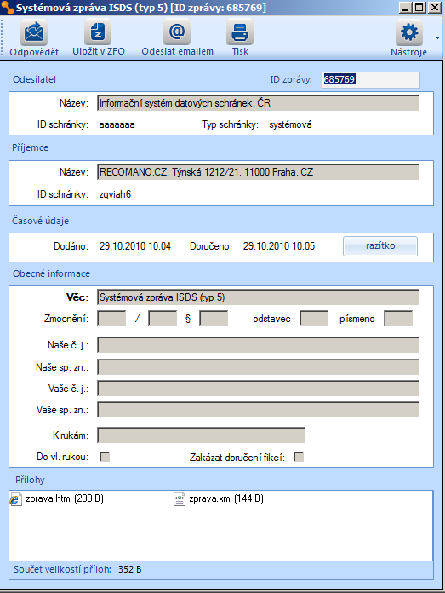Toggle Zakázat doručení fikcí checkbox
445x593 pixels.
click(x=299, y=457)
